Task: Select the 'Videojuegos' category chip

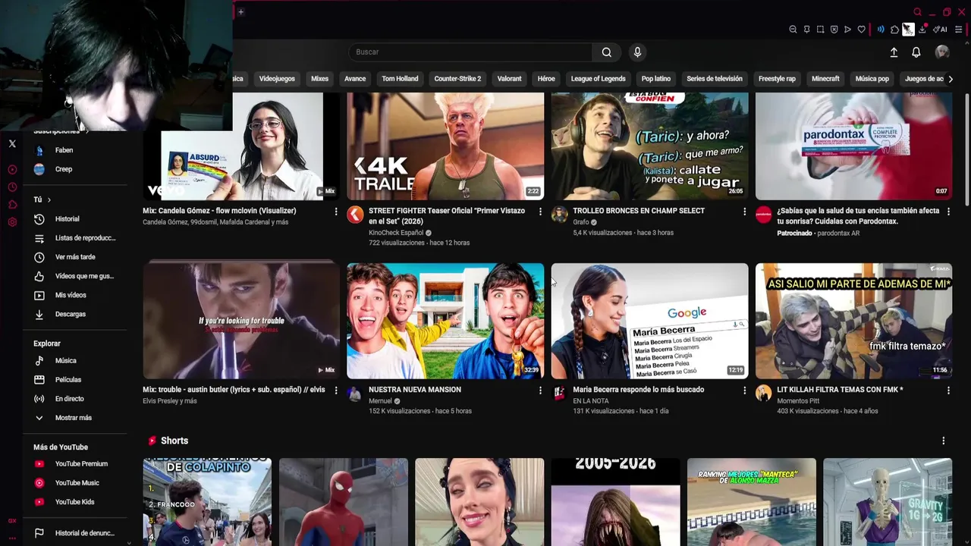Action: 277,79
